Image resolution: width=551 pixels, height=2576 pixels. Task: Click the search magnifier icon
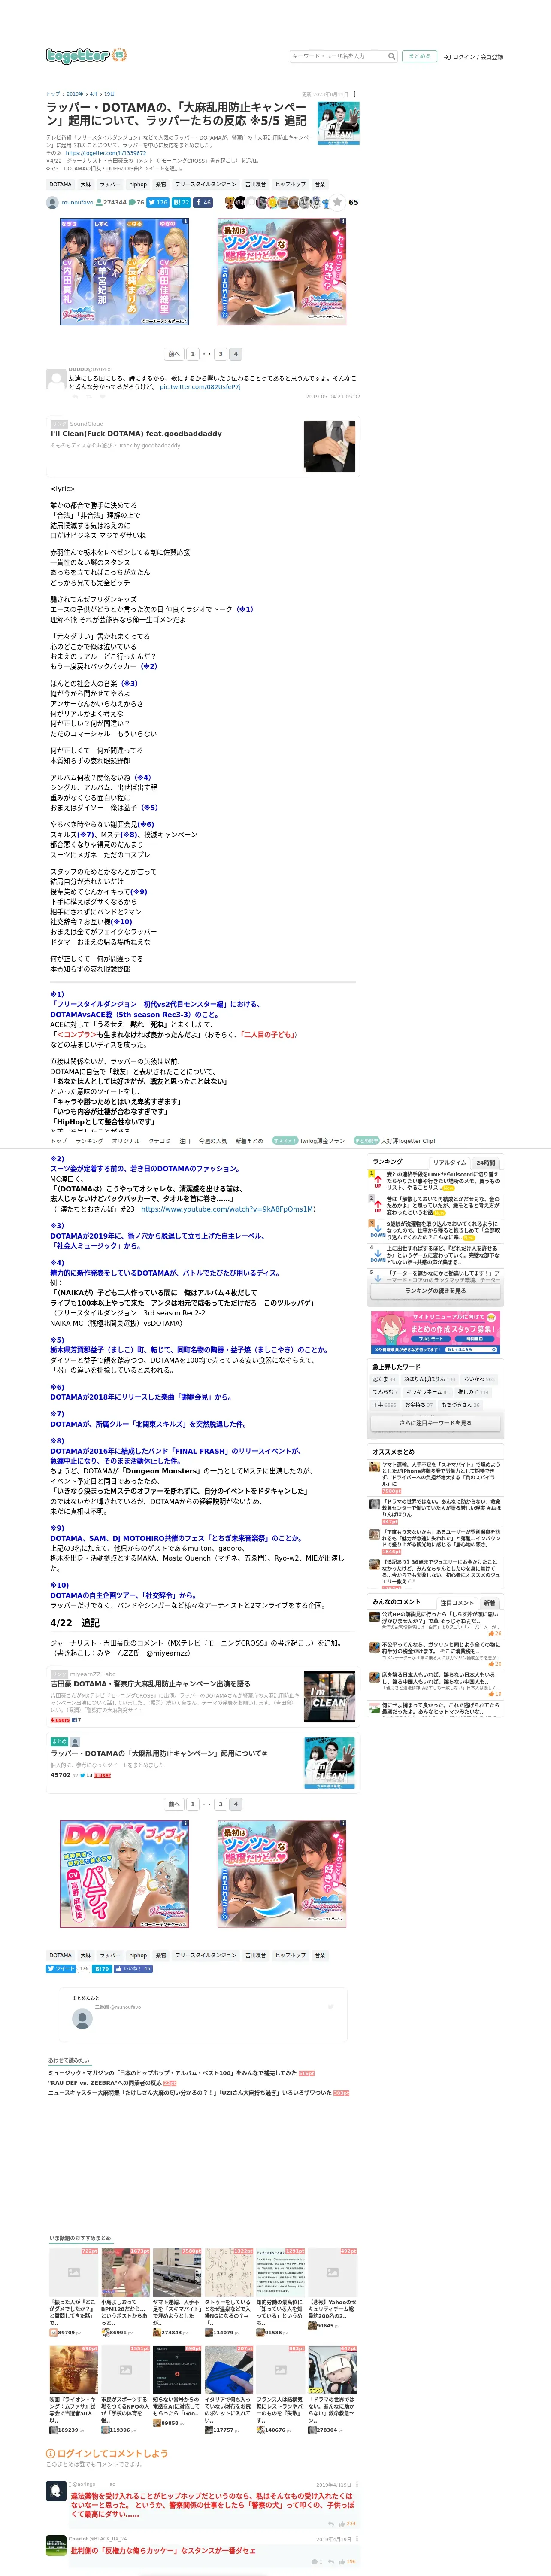pyautogui.click(x=392, y=56)
